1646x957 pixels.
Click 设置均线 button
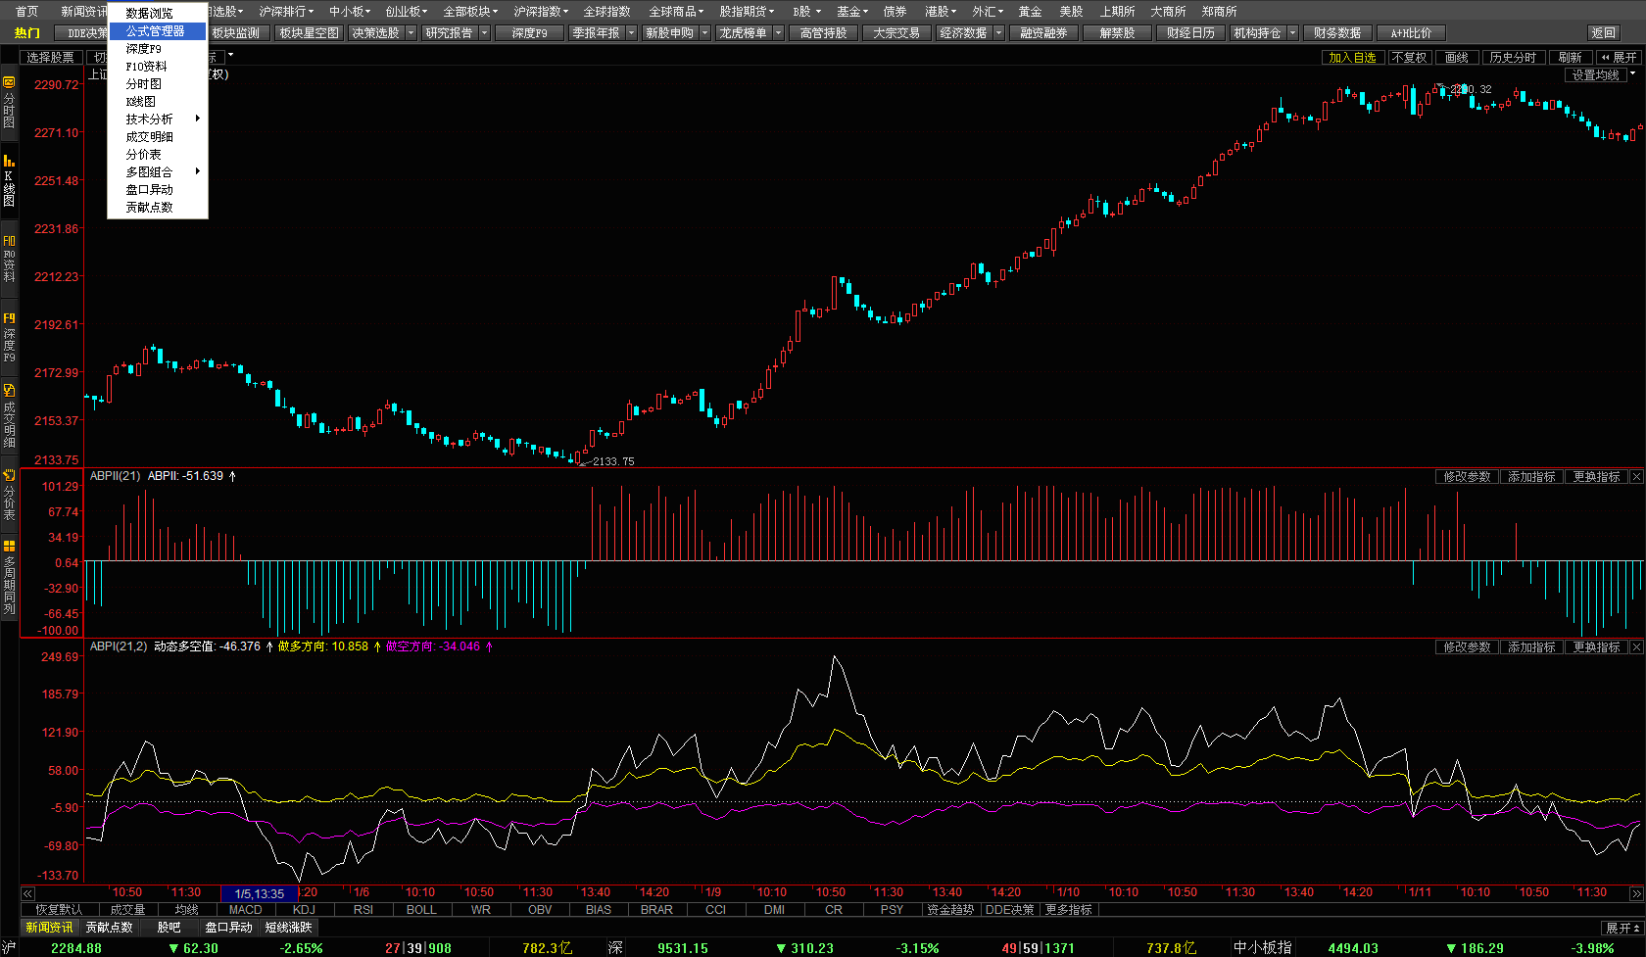[x=1595, y=74]
